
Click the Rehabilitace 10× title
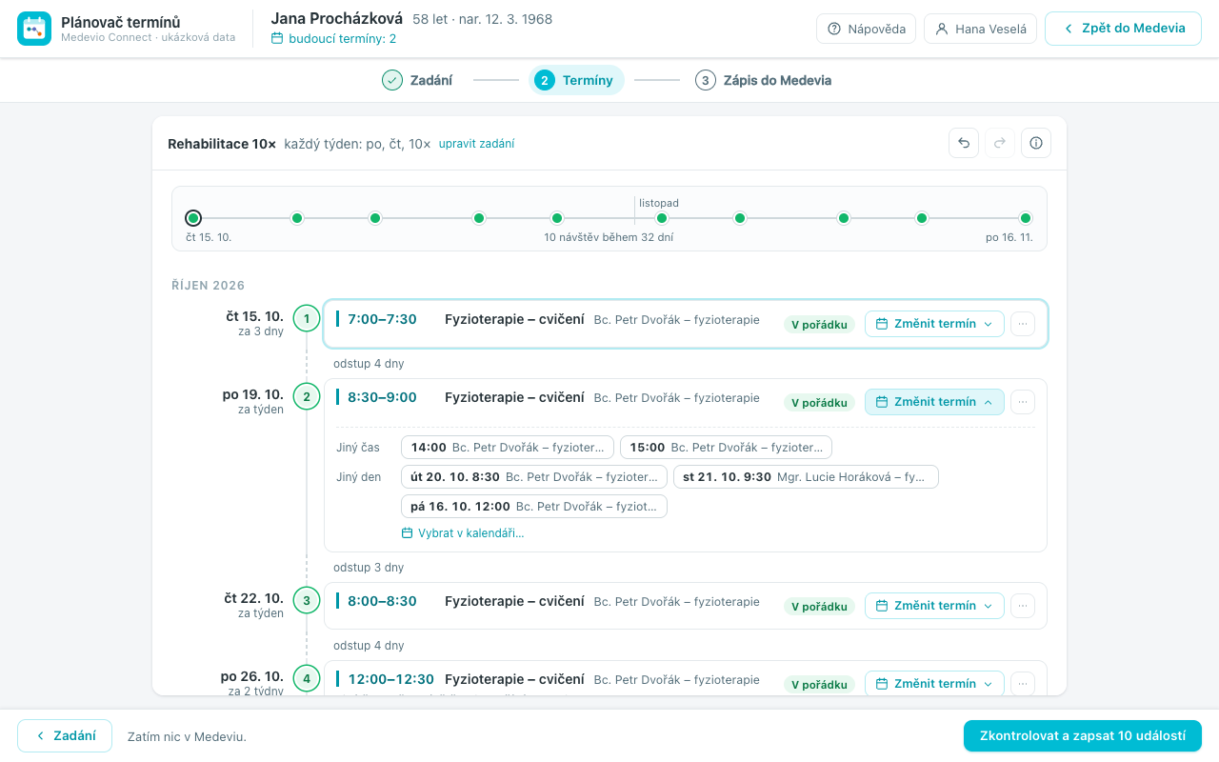(222, 144)
